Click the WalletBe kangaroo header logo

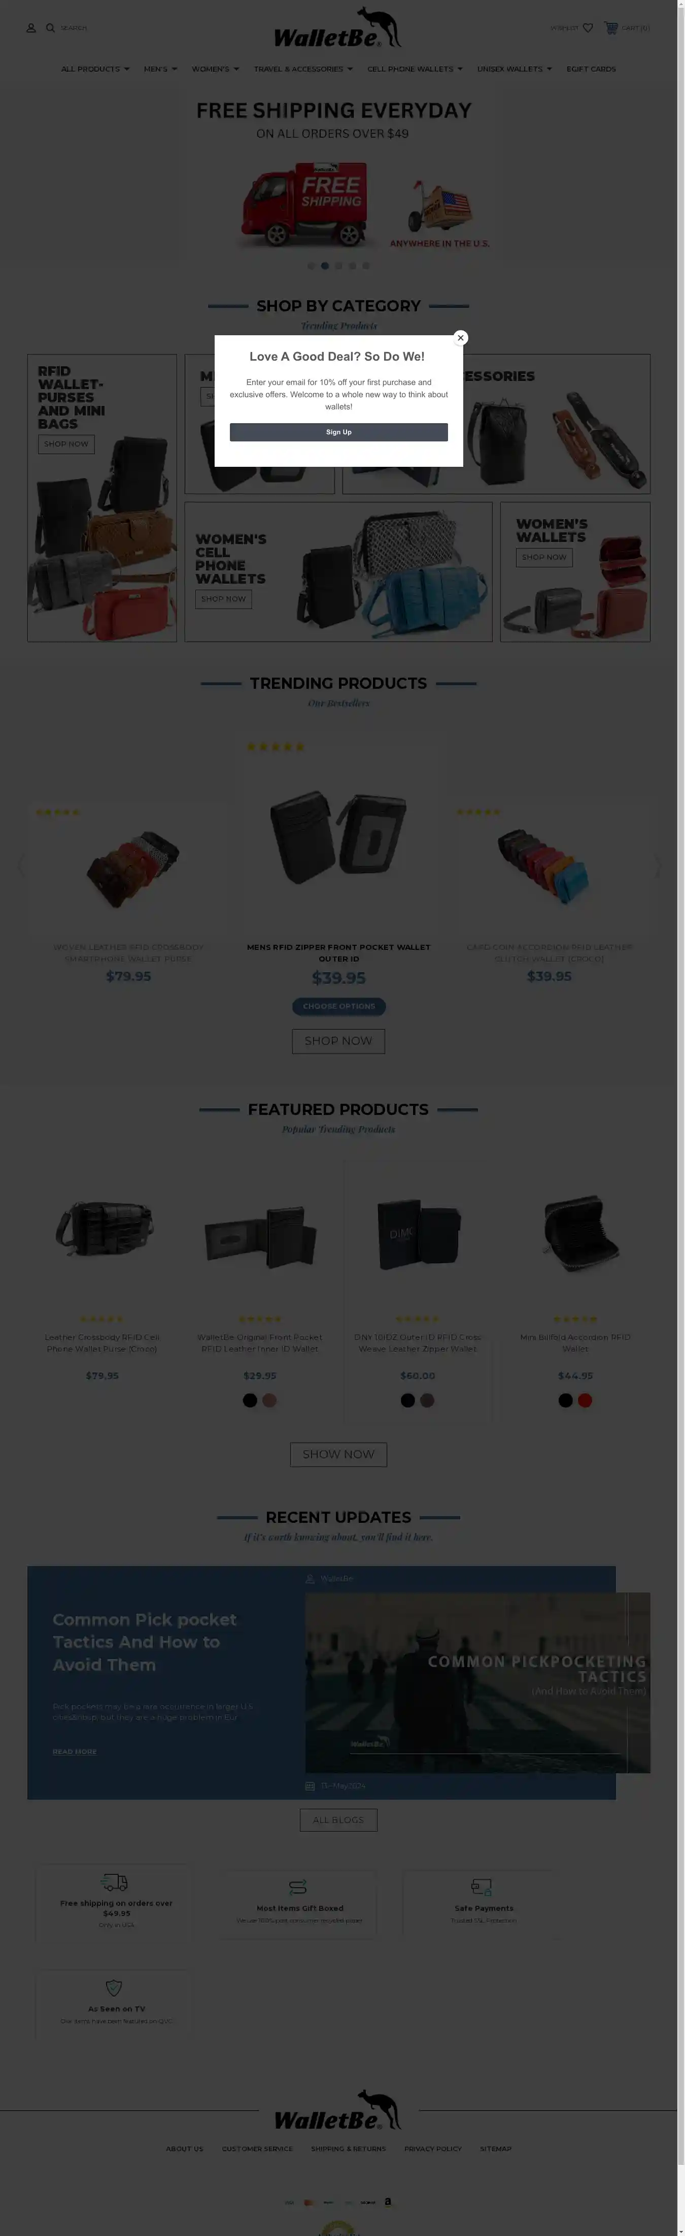338,28
